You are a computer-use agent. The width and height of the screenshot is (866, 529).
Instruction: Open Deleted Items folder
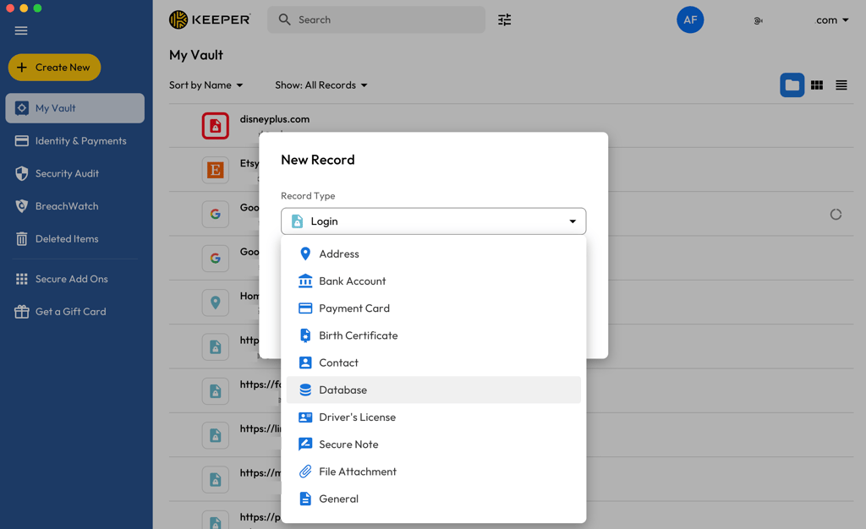pyautogui.click(x=75, y=238)
